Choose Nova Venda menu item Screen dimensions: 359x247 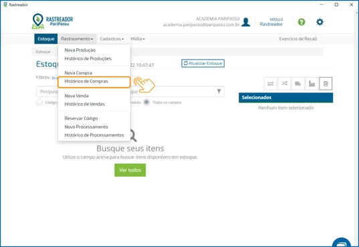pyautogui.click(x=76, y=96)
